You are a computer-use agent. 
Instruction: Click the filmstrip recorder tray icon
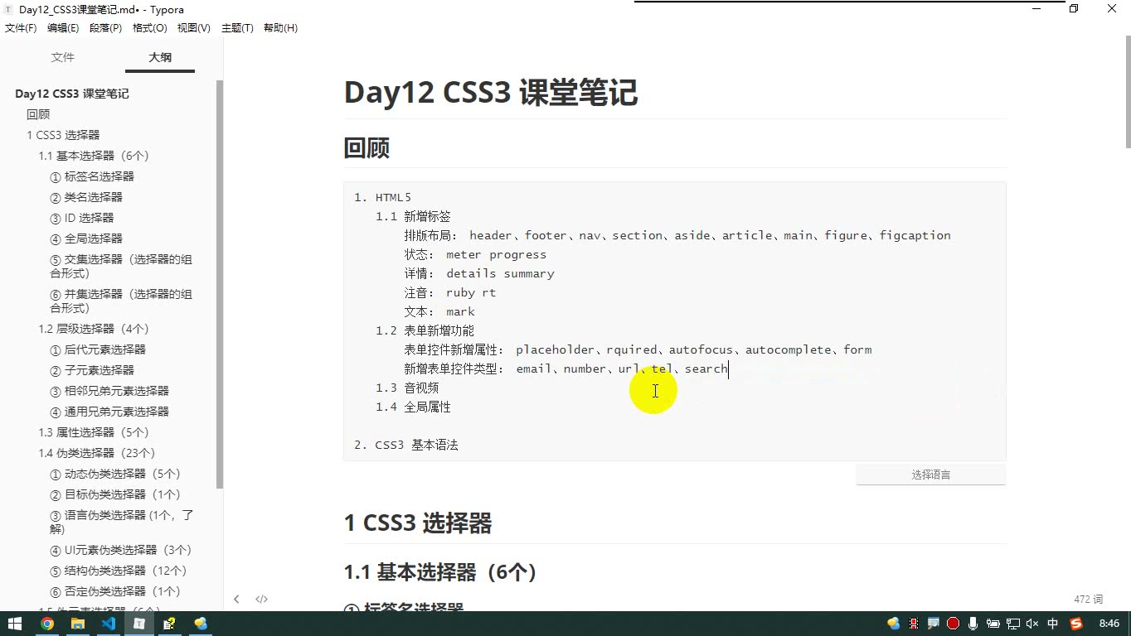[x=913, y=624]
